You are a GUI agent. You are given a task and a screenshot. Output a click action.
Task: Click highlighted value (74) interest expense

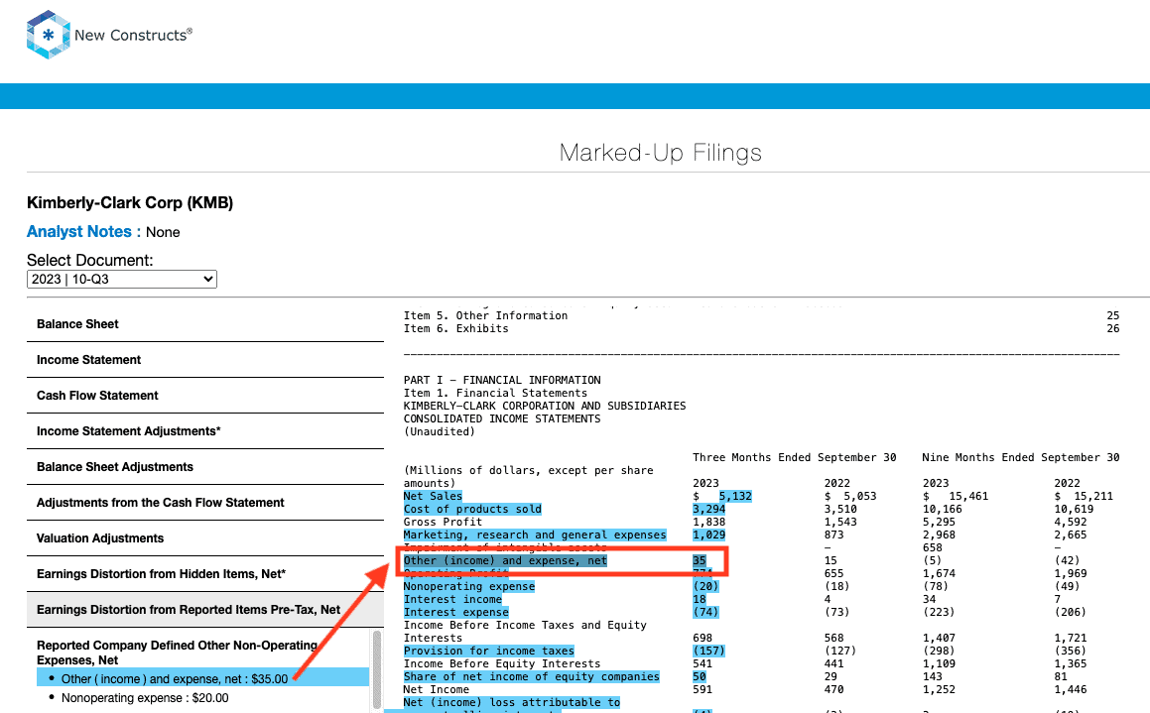[x=705, y=612]
